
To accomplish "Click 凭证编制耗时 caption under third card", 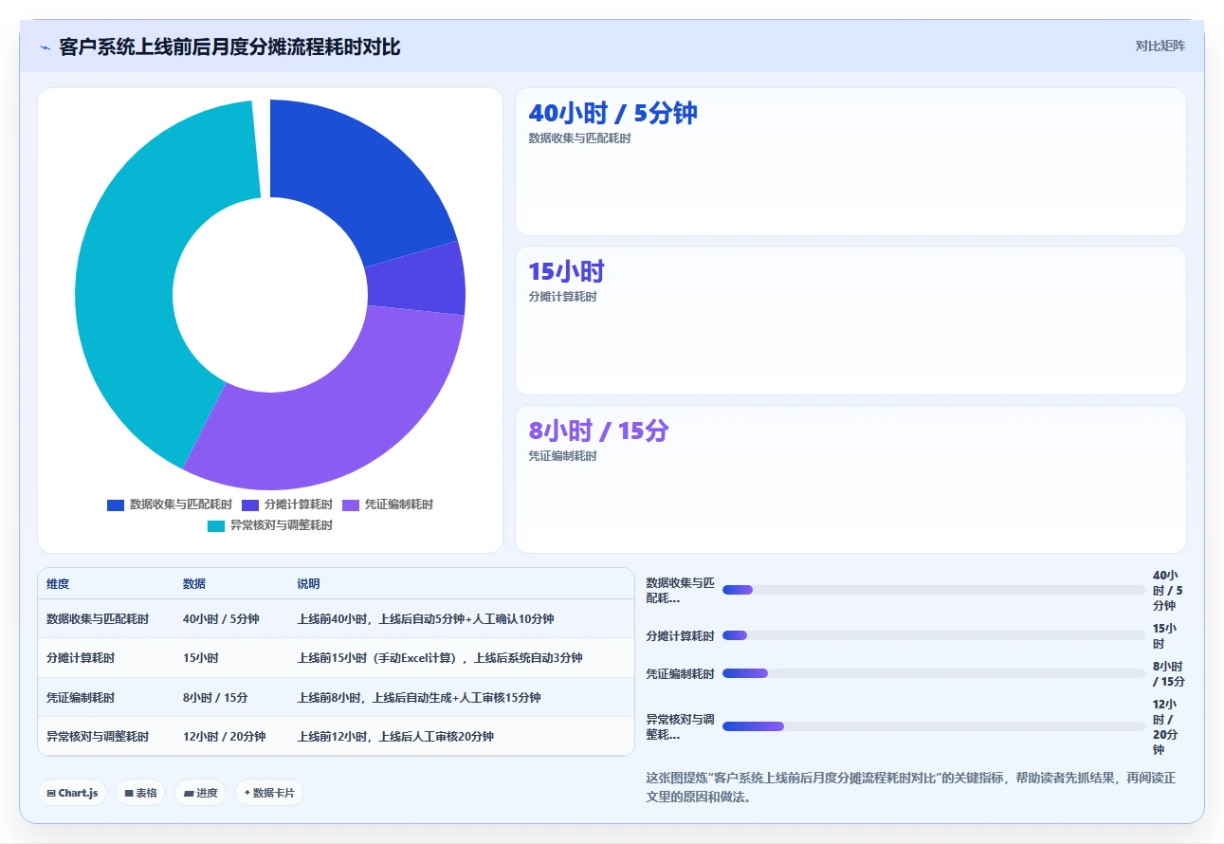I will (562, 456).
